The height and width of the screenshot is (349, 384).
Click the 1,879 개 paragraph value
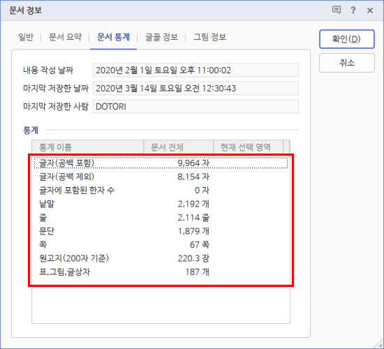(193, 231)
